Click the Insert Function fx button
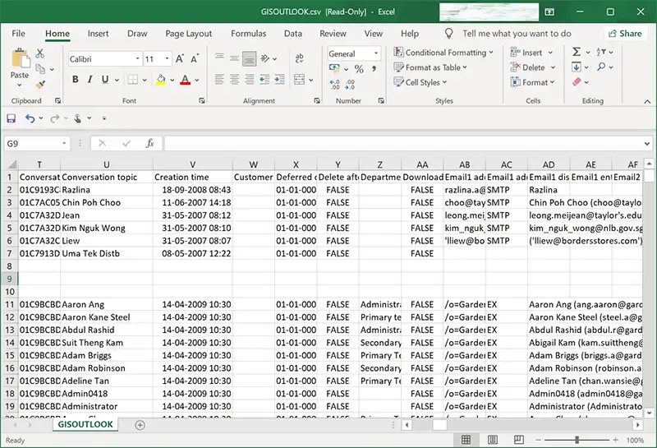This screenshot has width=657, height=448. [149, 144]
